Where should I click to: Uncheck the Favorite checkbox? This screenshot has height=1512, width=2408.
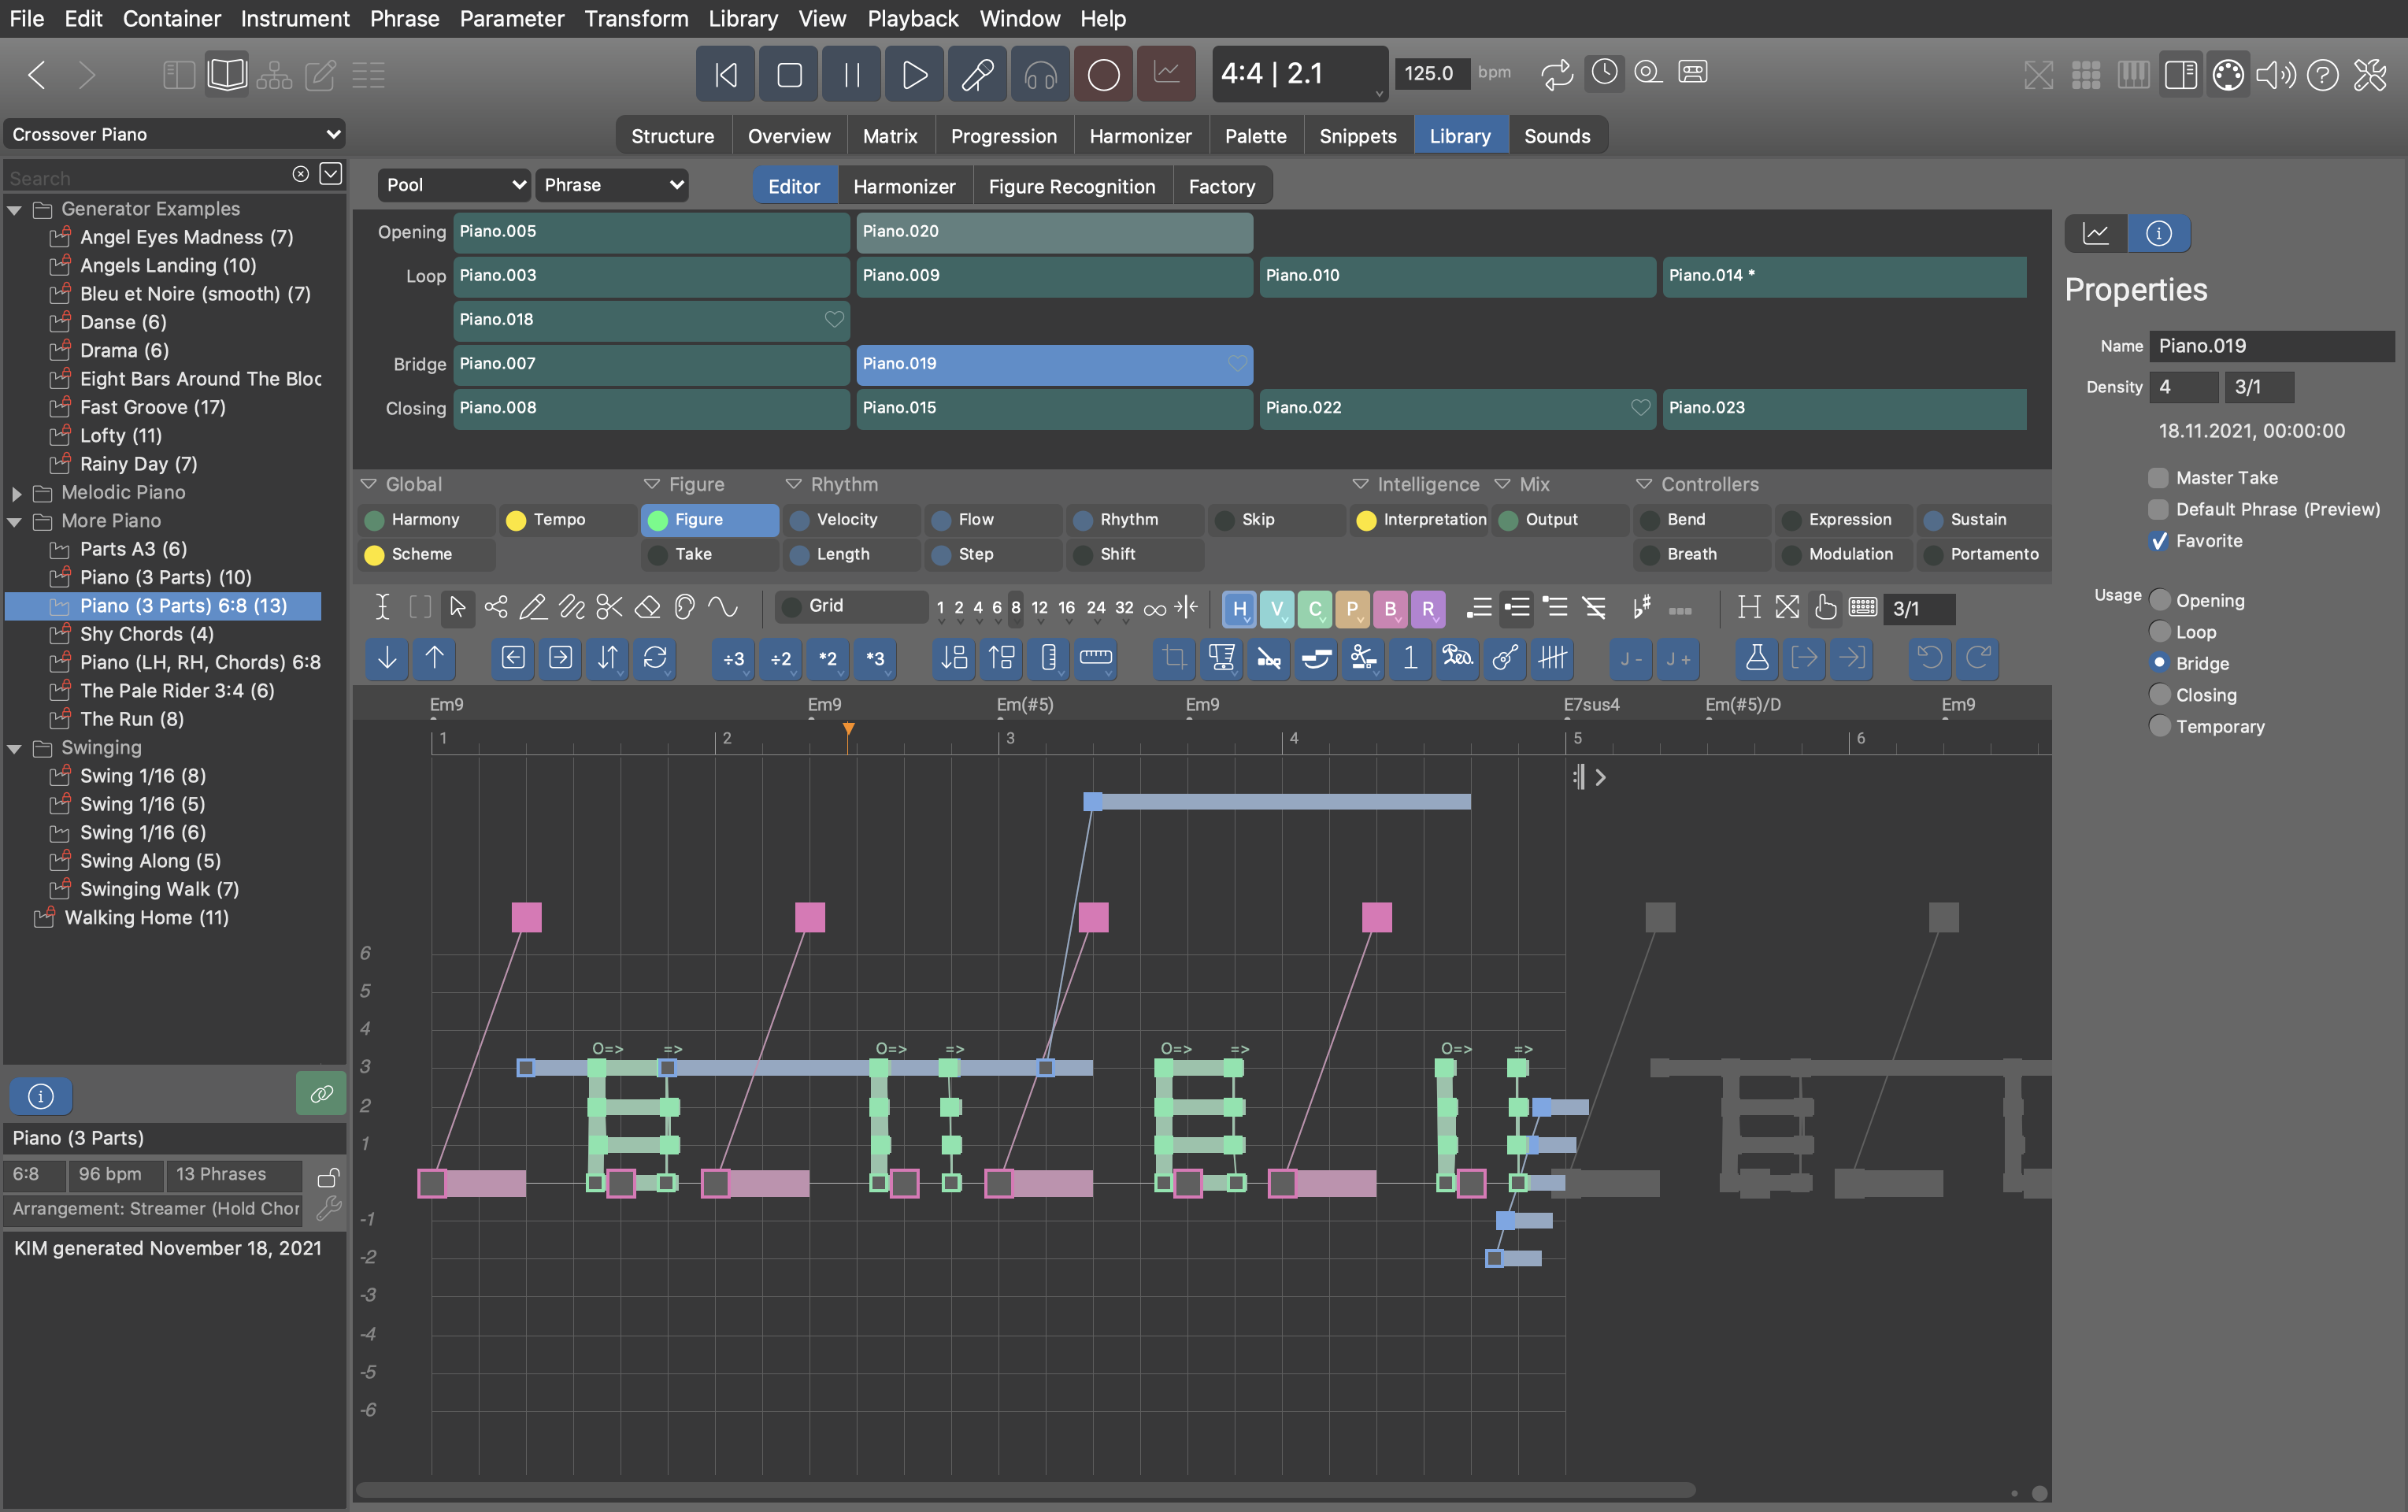[2158, 541]
